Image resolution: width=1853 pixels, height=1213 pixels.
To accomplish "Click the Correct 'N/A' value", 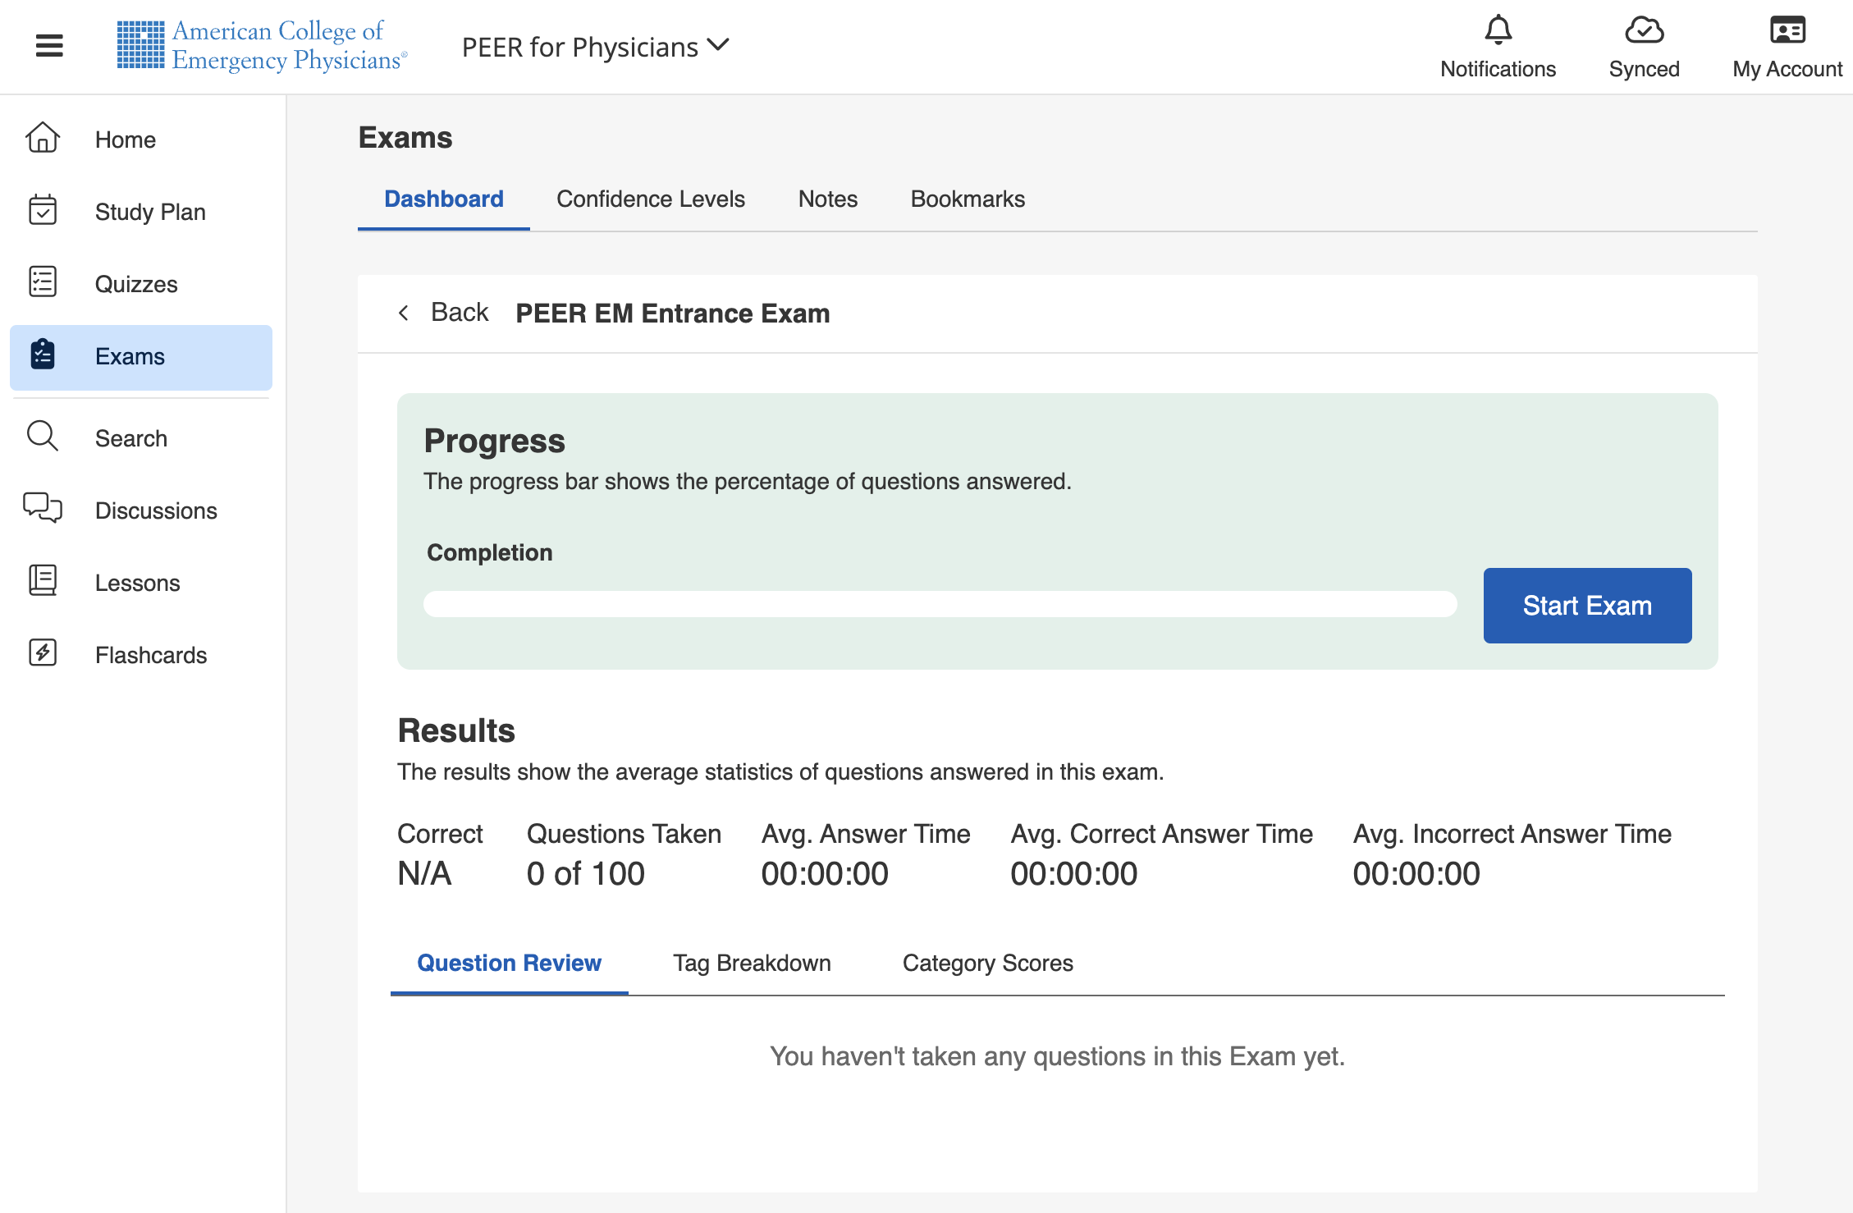I will pos(424,874).
